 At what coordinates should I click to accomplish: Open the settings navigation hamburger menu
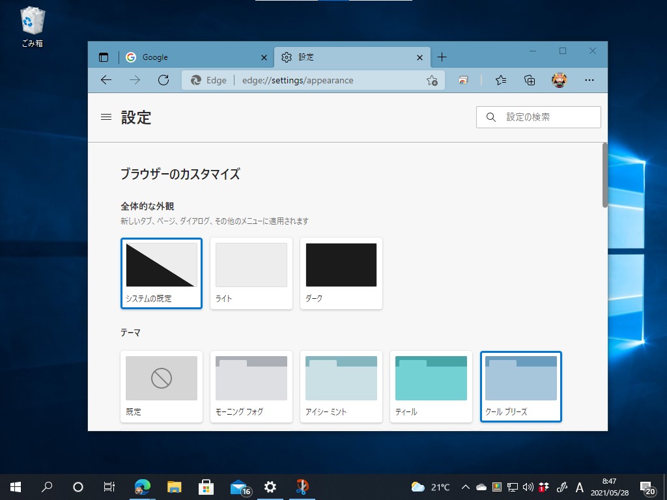pos(106,117)
